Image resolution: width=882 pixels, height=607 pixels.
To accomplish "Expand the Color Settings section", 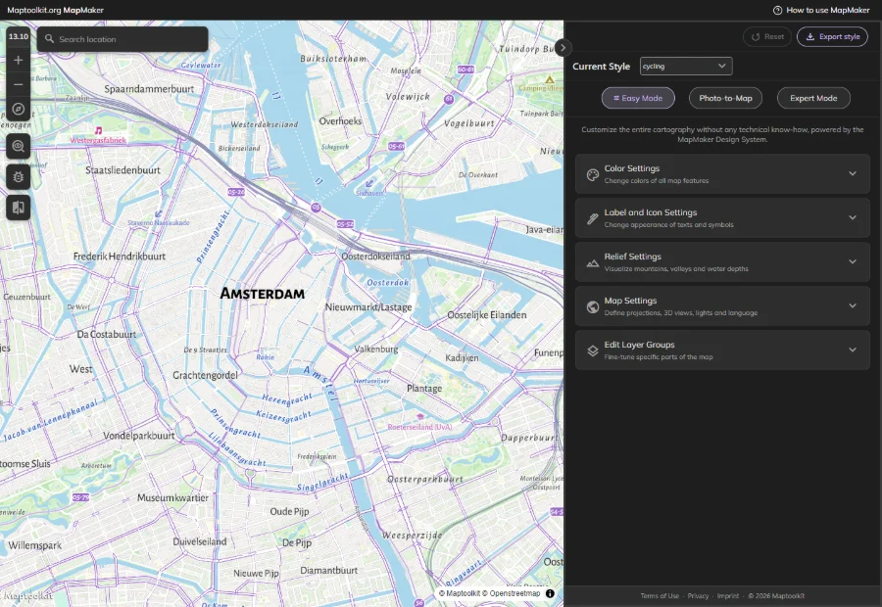I will point(722,174).
